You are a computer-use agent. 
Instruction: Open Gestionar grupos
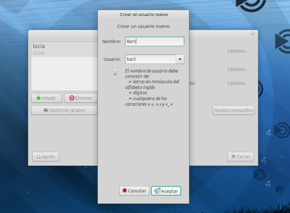pos(64,110)
